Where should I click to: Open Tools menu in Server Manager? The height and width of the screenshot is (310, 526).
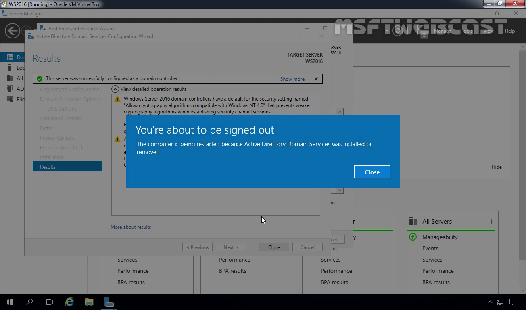click(x=467, y=31)
